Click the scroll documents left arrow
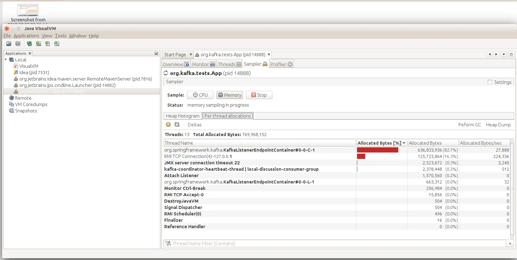Screen dimensions: 517x260 [490, 54]
